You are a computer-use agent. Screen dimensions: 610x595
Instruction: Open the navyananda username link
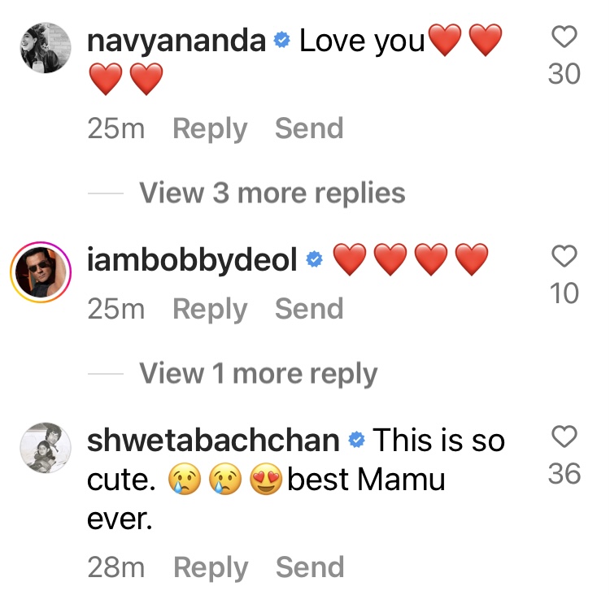pyautogui.click(x=176, y=41)
